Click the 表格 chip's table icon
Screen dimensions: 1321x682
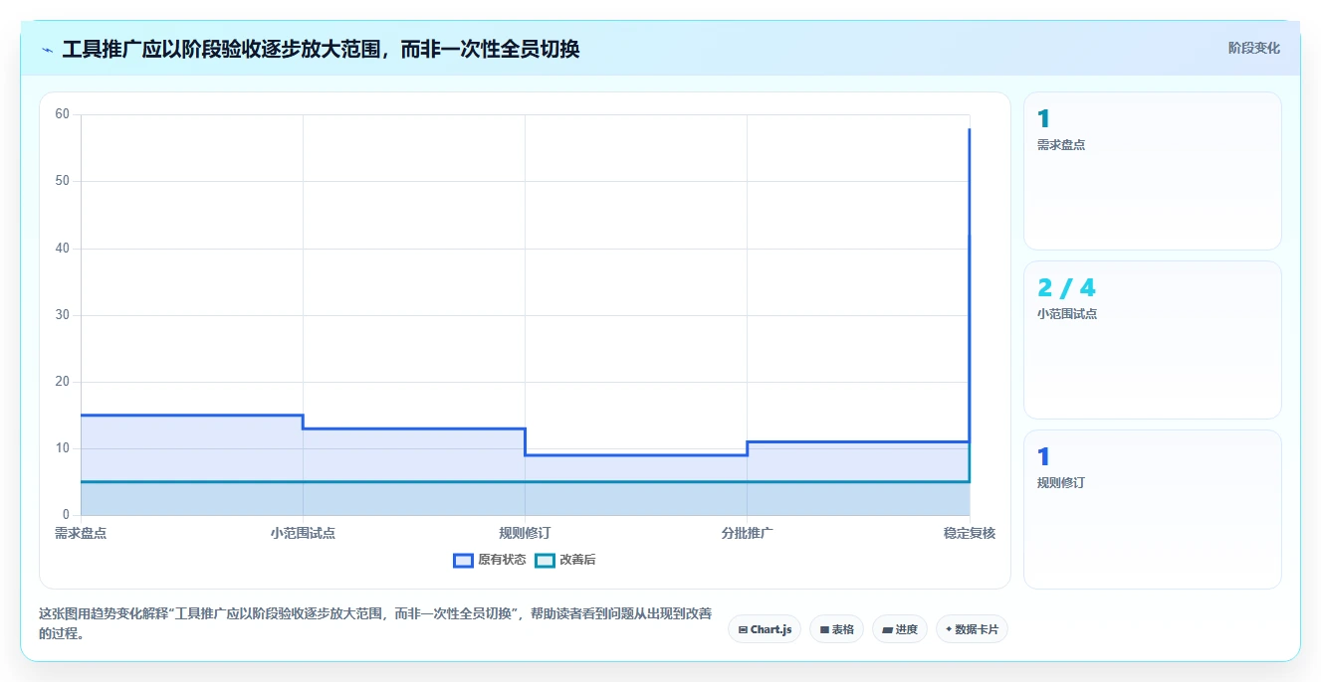pos(824,629)
